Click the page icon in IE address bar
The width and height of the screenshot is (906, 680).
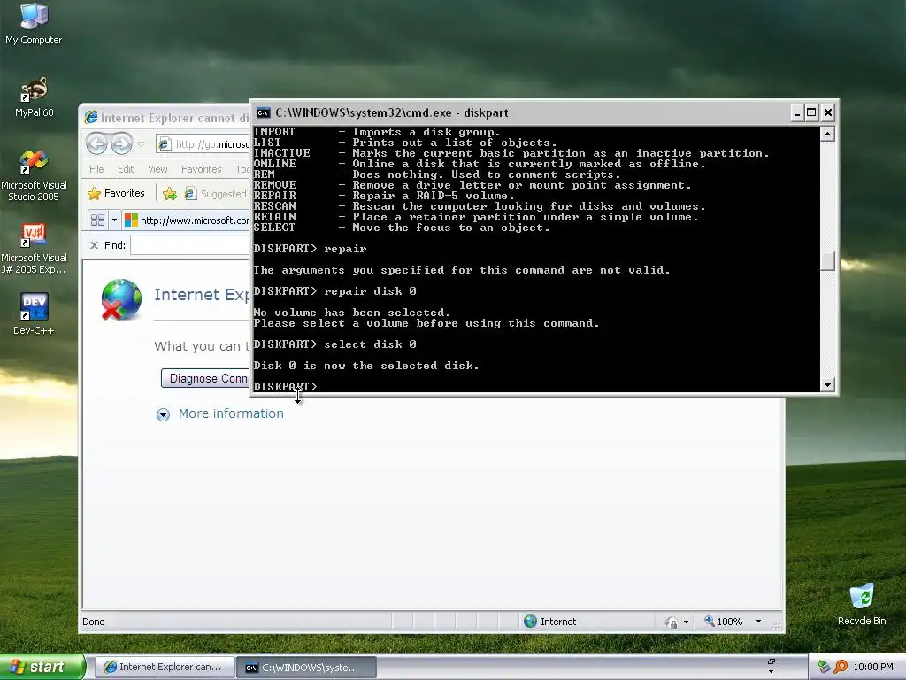[165, 144]
